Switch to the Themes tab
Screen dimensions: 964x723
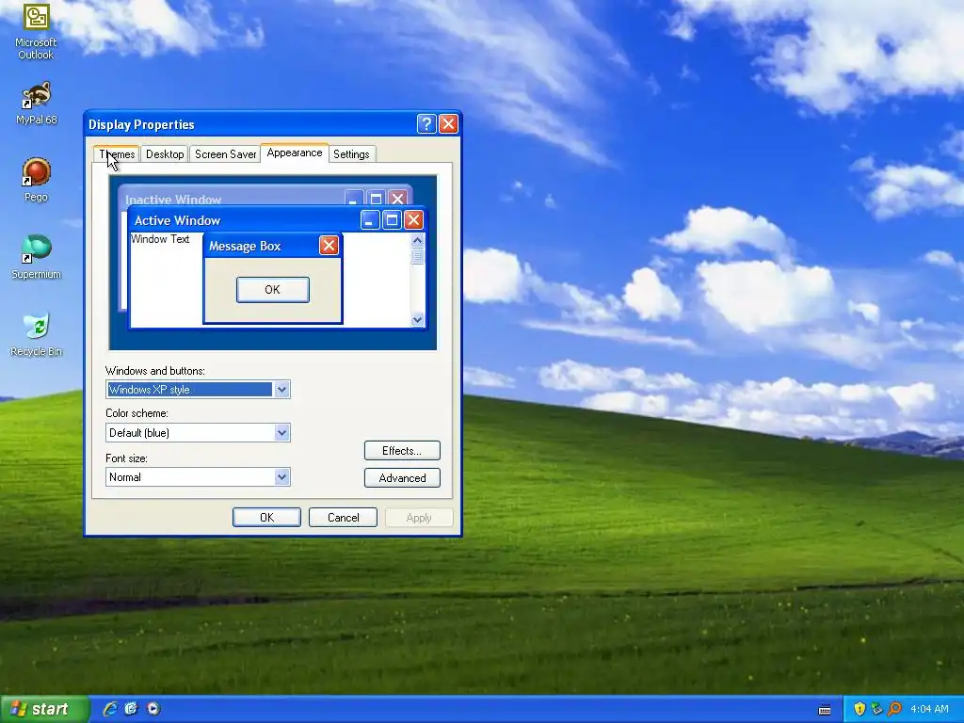tap(117, 154)
